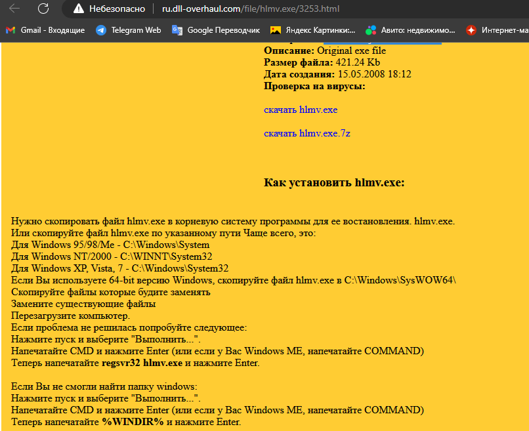The width and height of the screenshot is (529, 431).
Task: Click the Яндекс Картинки bookmark icon
Action: coord(276,30)
